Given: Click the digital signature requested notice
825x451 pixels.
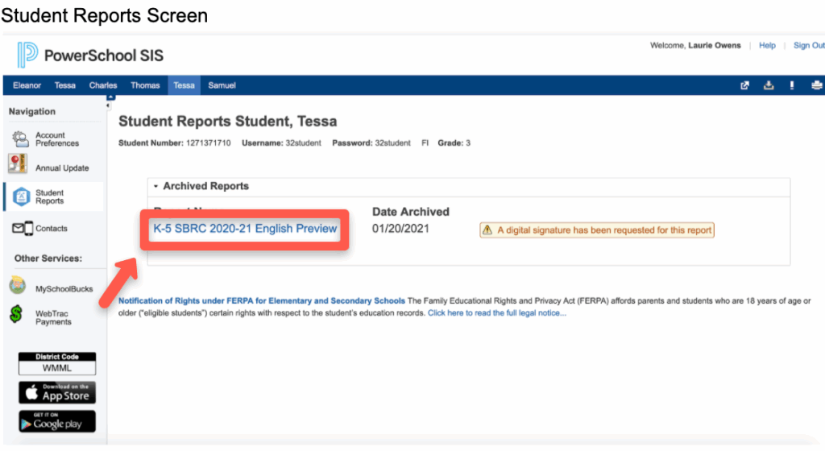Looking at the screenshot, I should [597, 230].
